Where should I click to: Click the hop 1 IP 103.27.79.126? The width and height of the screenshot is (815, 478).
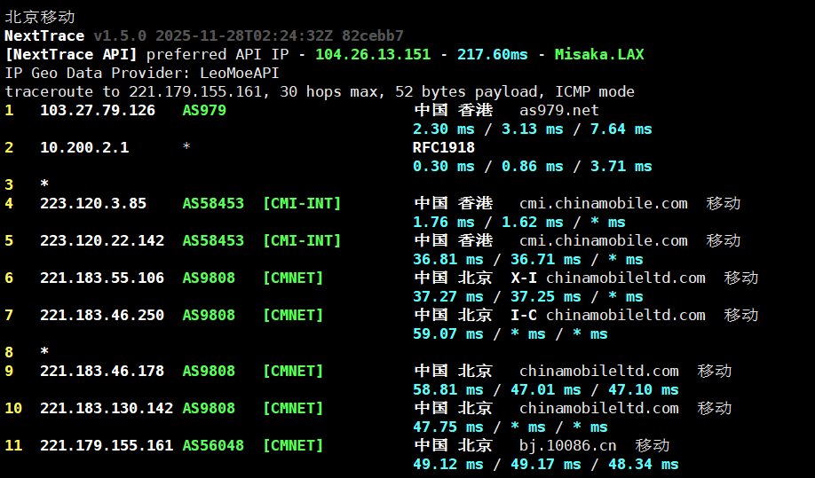point(98,110)
